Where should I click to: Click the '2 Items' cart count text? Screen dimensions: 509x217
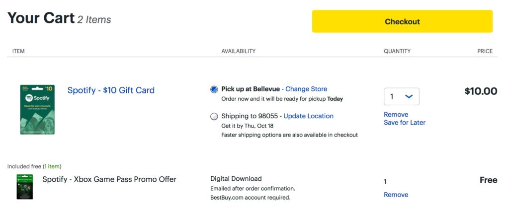[x=94, y=20]
